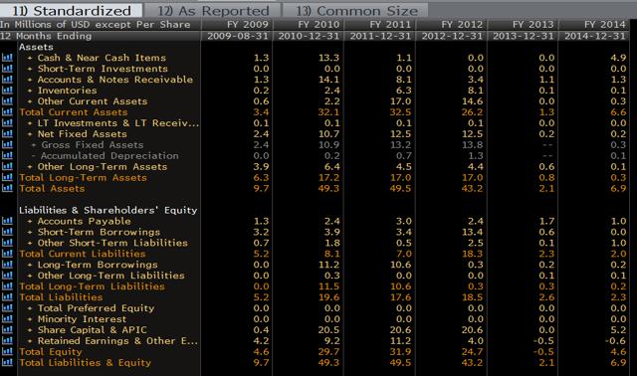
Task: Open chart icon for Retained Earnings row
Action: pos(7,340)
